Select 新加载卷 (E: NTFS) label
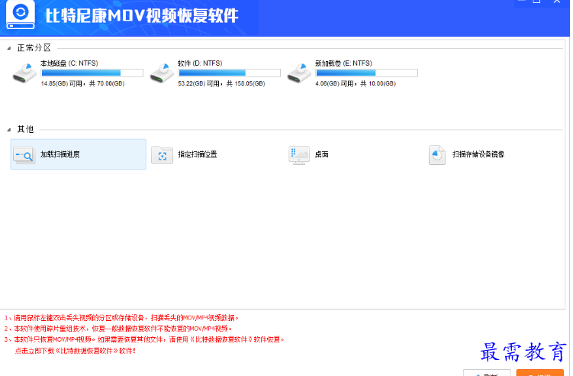573x376 pixels. coord(343,63)
